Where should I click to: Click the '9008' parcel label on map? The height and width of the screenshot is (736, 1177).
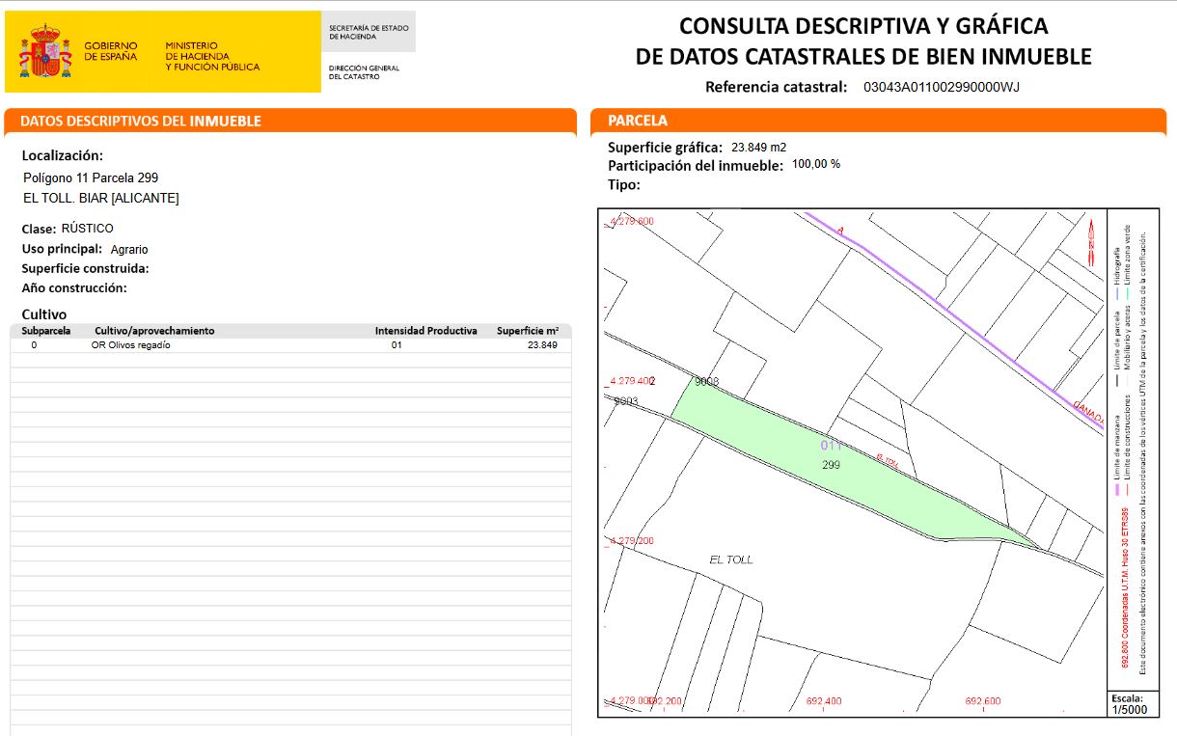pyautogui.click(x=707, y=382)
